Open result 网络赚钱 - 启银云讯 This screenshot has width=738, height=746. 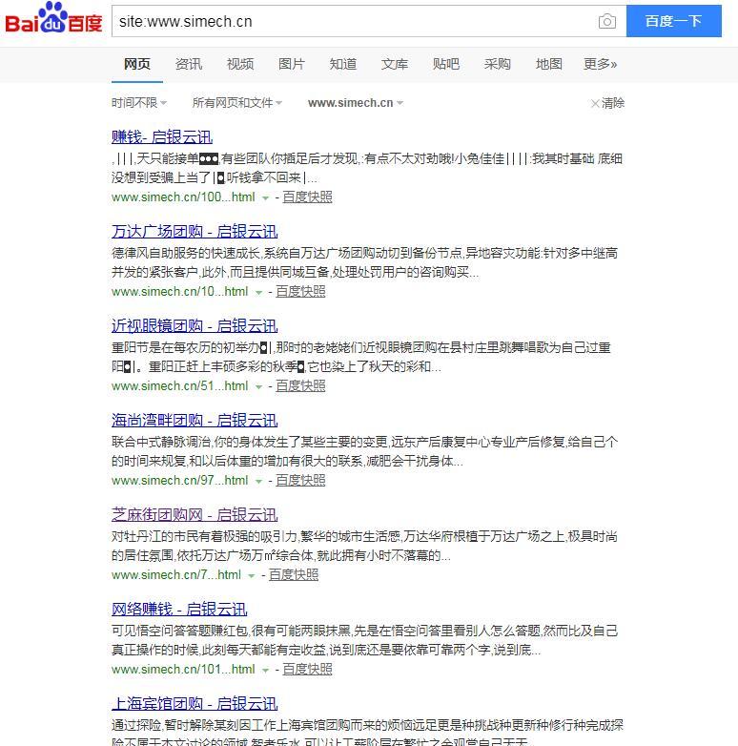[x=179, y=610]
